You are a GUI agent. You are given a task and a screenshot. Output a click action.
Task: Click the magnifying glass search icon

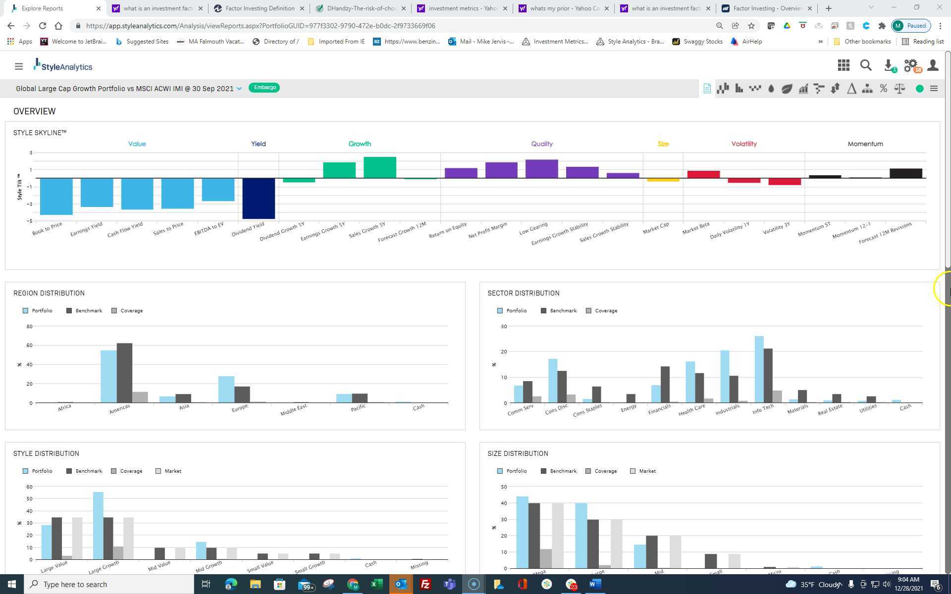point(866,65)
